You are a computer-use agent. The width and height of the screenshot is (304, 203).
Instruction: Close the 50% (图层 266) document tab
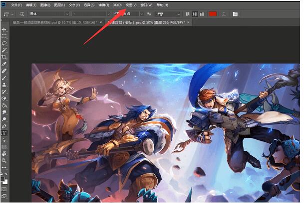[188, 22]
